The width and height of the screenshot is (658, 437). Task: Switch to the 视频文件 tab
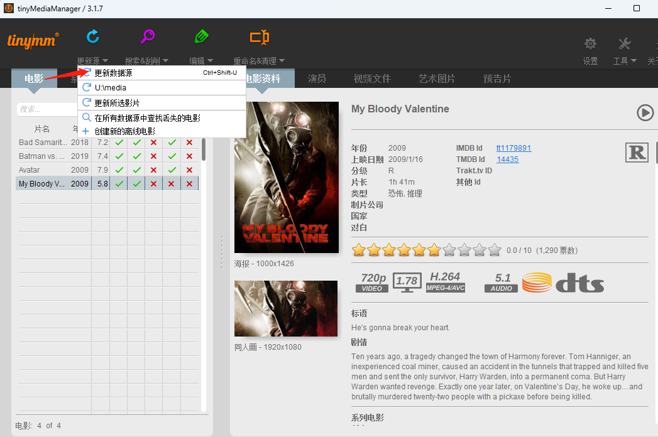pyautogui.click(x=372, y=78)
